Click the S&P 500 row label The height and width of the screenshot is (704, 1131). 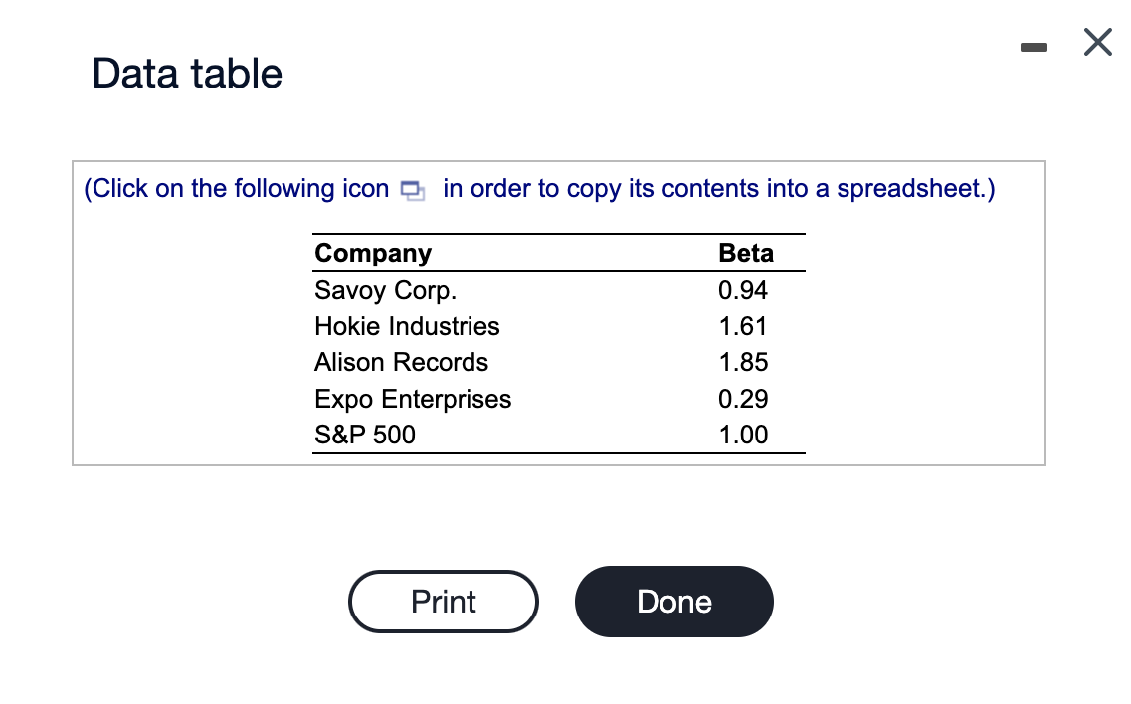click(x=365, y=435)
